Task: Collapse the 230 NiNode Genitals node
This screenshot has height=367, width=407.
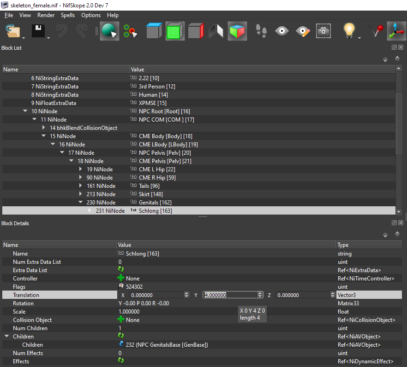Action: tap(80, 202)
